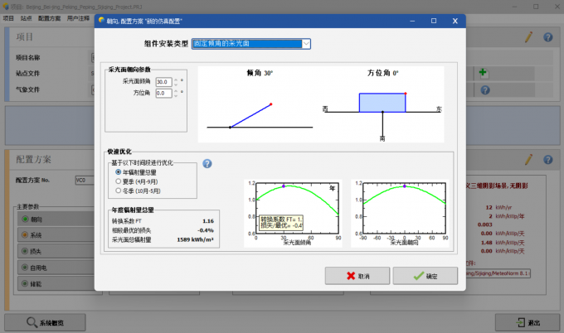Click the pencil edit icon in the 项目 panel header
The image size is (564, 333).
[x=528, y=37]
